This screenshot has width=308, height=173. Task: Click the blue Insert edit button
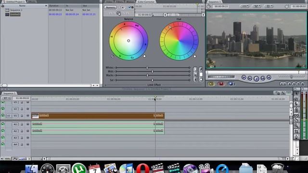[x=231, y=84]
